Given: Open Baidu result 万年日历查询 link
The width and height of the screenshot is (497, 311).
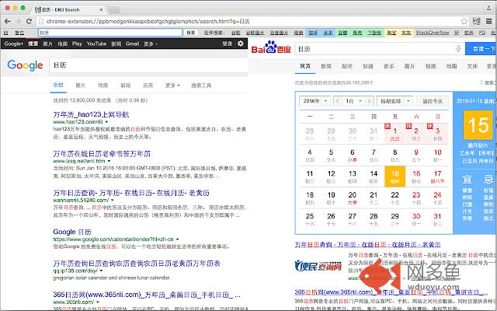Looking at the screenshot, I should tap(367, 244).
